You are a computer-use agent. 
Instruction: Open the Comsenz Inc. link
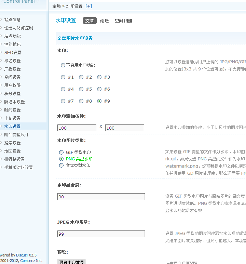click(x=31, y=261)
